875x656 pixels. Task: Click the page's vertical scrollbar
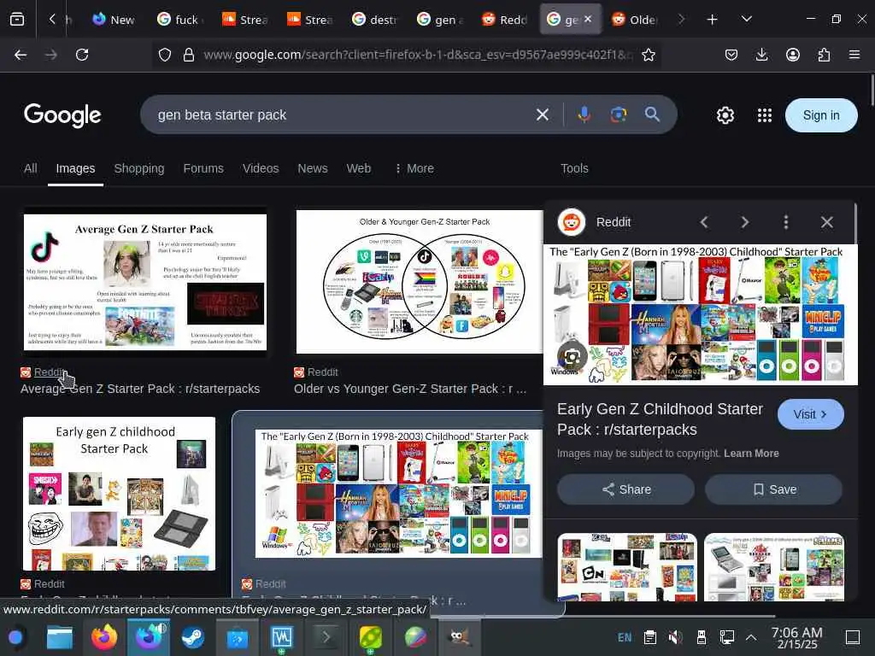(872, 91)
